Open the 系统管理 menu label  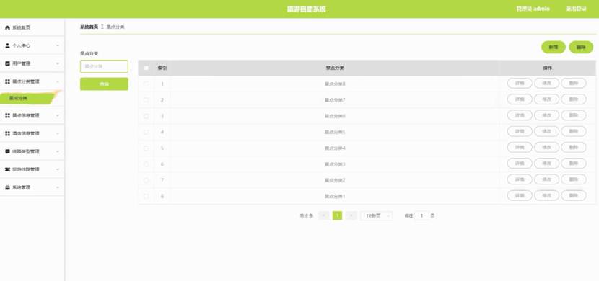click(21, 187)
